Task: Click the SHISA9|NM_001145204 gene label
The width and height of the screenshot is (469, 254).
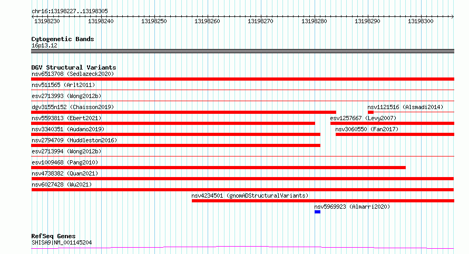Action: 62,242
